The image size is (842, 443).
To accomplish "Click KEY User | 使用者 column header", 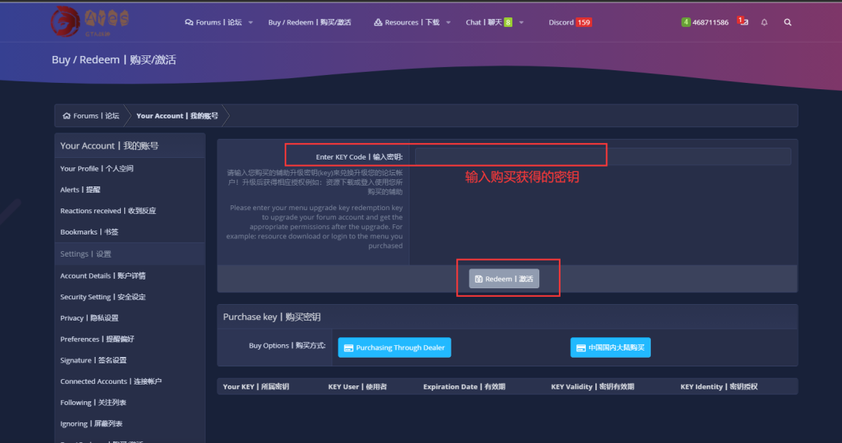I will [x=357, y=387].
